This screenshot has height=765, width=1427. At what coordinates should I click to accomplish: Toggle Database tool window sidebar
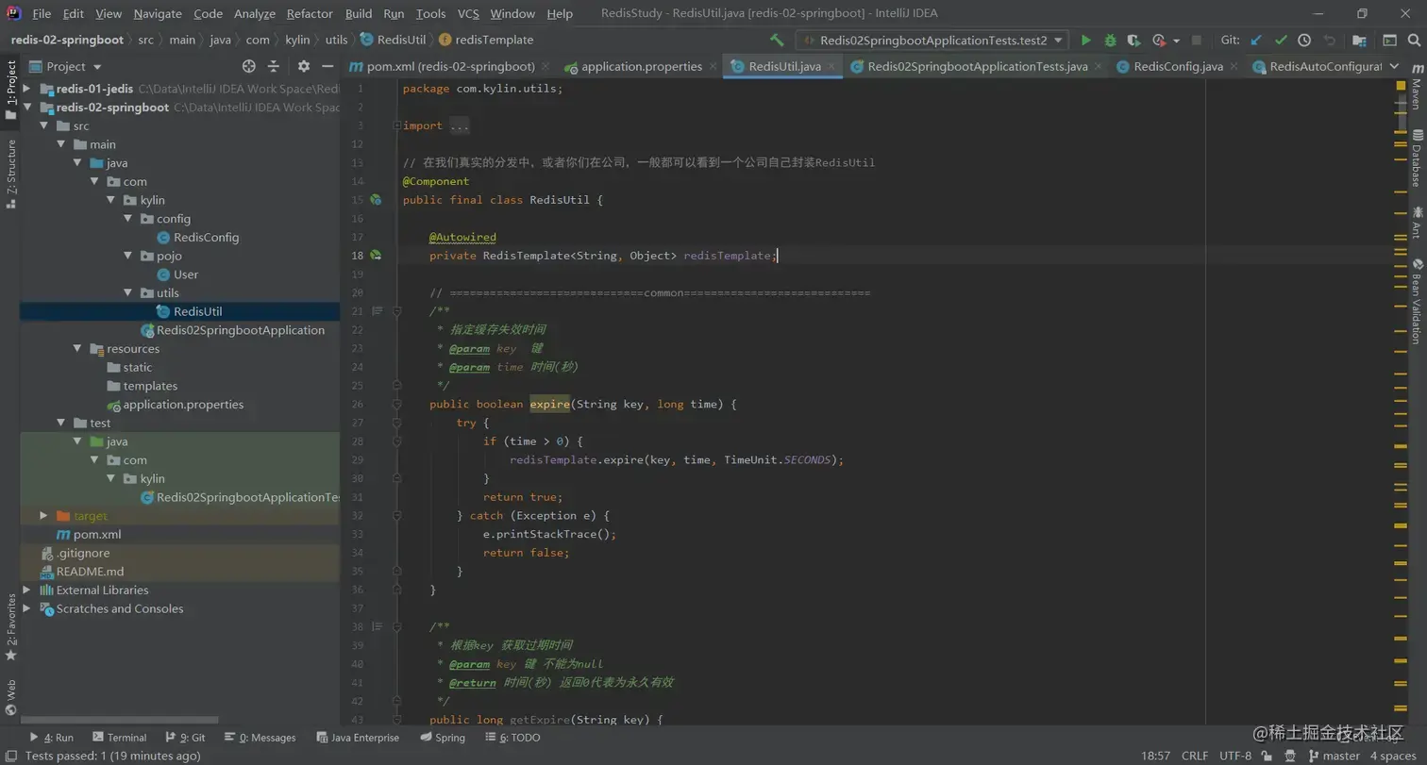coord(1416,158)
